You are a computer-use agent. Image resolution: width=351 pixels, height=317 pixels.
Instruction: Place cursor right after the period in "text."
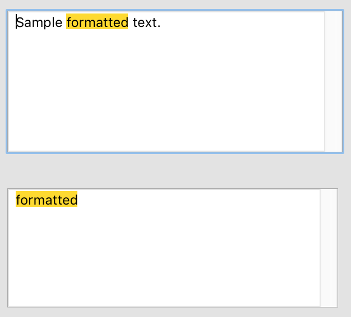coord(161,22)
